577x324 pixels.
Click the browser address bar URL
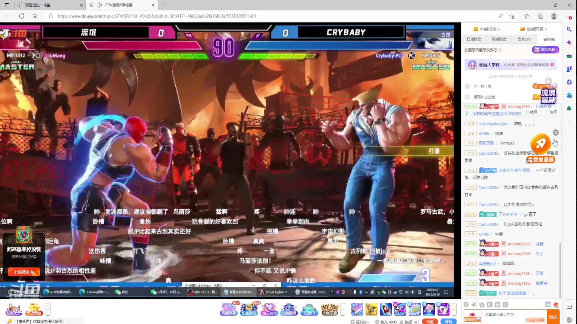tap(157, 16)
